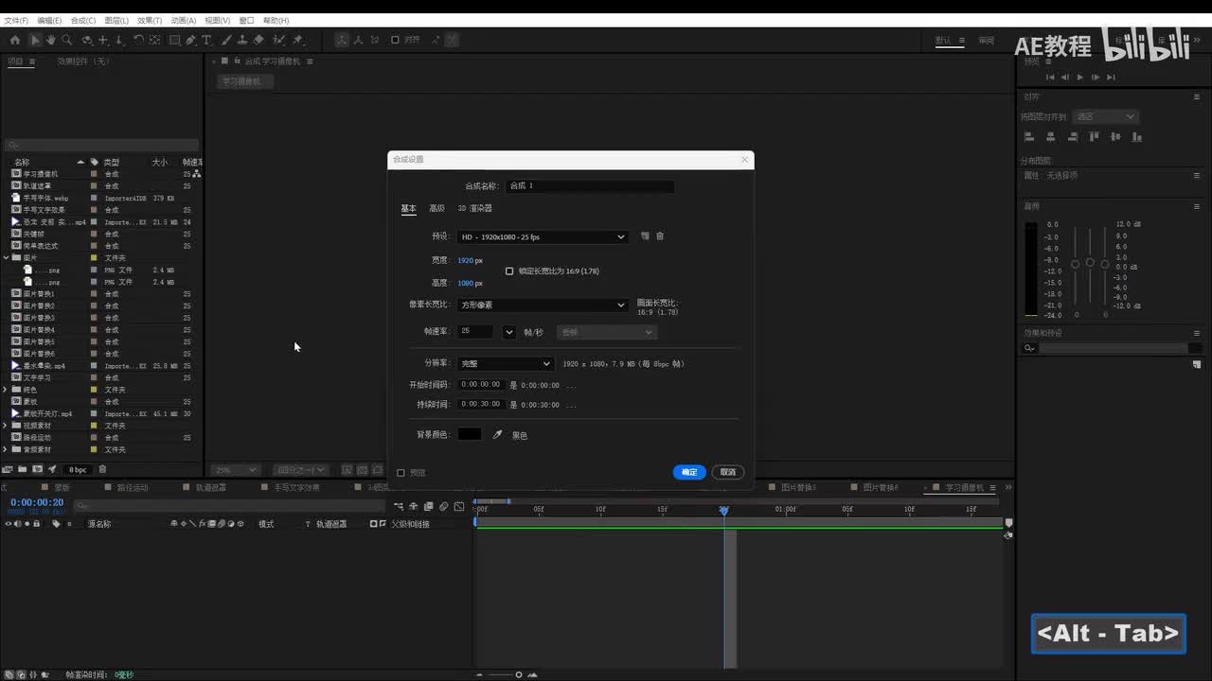
Task: Expand the 视频素材 folder in Project panel
Action: point(6,426)
